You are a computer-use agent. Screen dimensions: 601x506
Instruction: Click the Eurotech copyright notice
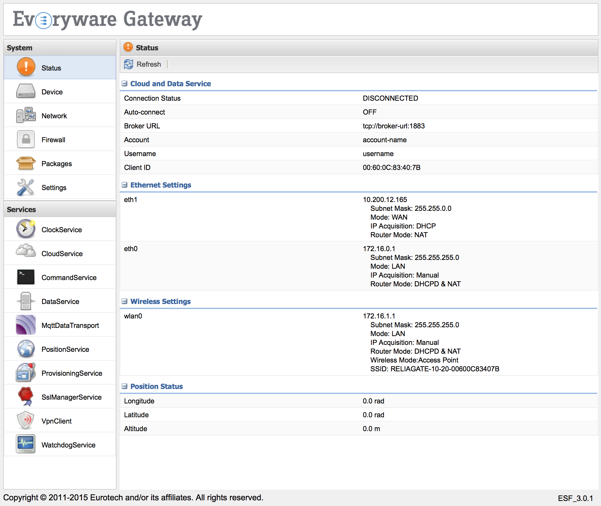[x=133, y=498]
